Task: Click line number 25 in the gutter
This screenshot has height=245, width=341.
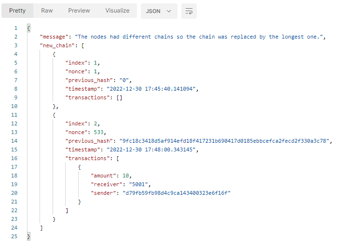Action: tap(14, 236)
